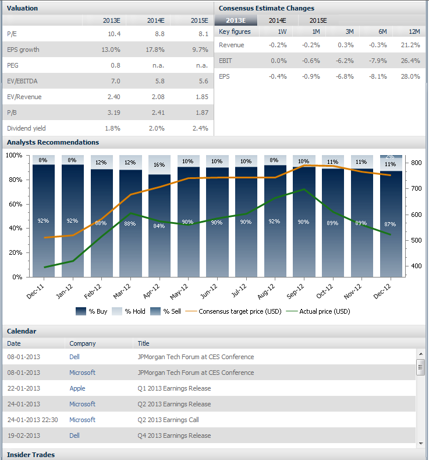
Task: Switch to the 2014E consensus estimates tab
Action: pos(277,20)
